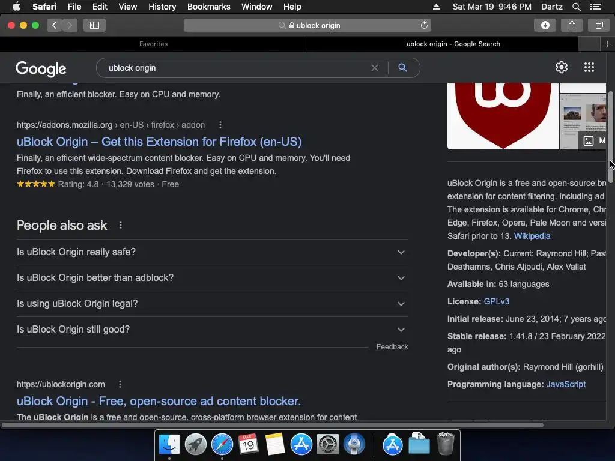The image size is (615, 461).
Task: Expand 'Is uBlock Origin really safe?' question
Action: click(x=212, y=252)
